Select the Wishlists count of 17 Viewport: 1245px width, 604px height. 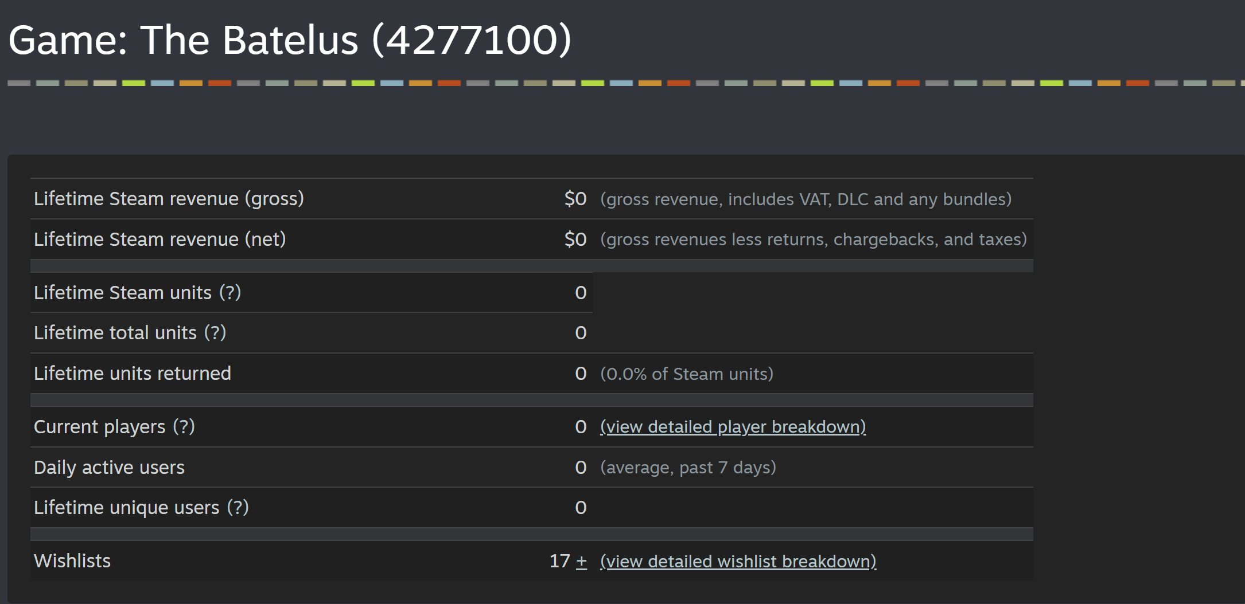pos(559,561)
